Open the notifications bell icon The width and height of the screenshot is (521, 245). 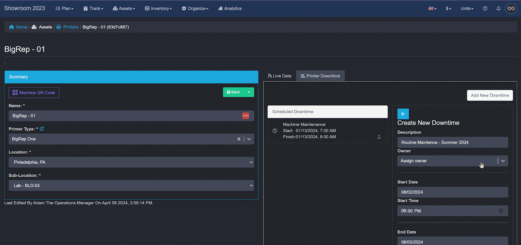(498, 8)
